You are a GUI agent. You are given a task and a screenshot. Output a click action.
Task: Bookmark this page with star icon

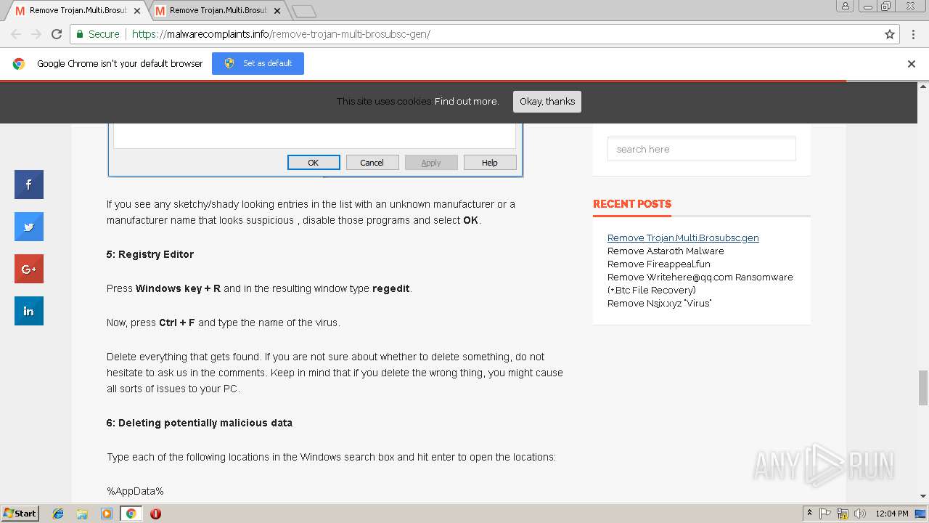coord(890,34)
